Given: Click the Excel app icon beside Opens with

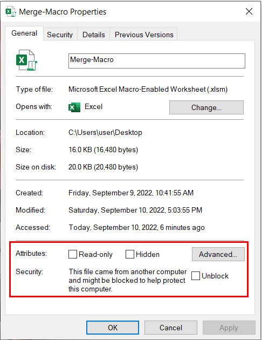Looking at the screenshot, I should click(x=74, y=107).
